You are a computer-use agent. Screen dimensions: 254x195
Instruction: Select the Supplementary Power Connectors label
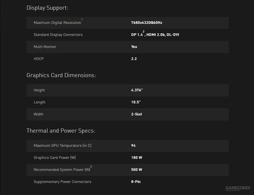pos(62,181)
